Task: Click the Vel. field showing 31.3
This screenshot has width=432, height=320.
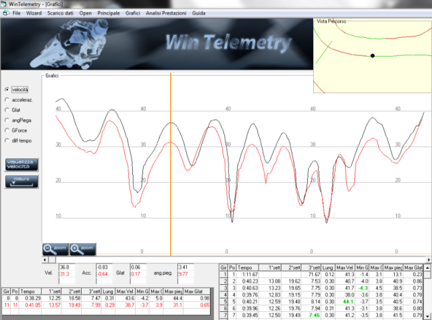Action: (x=67, y=274)
